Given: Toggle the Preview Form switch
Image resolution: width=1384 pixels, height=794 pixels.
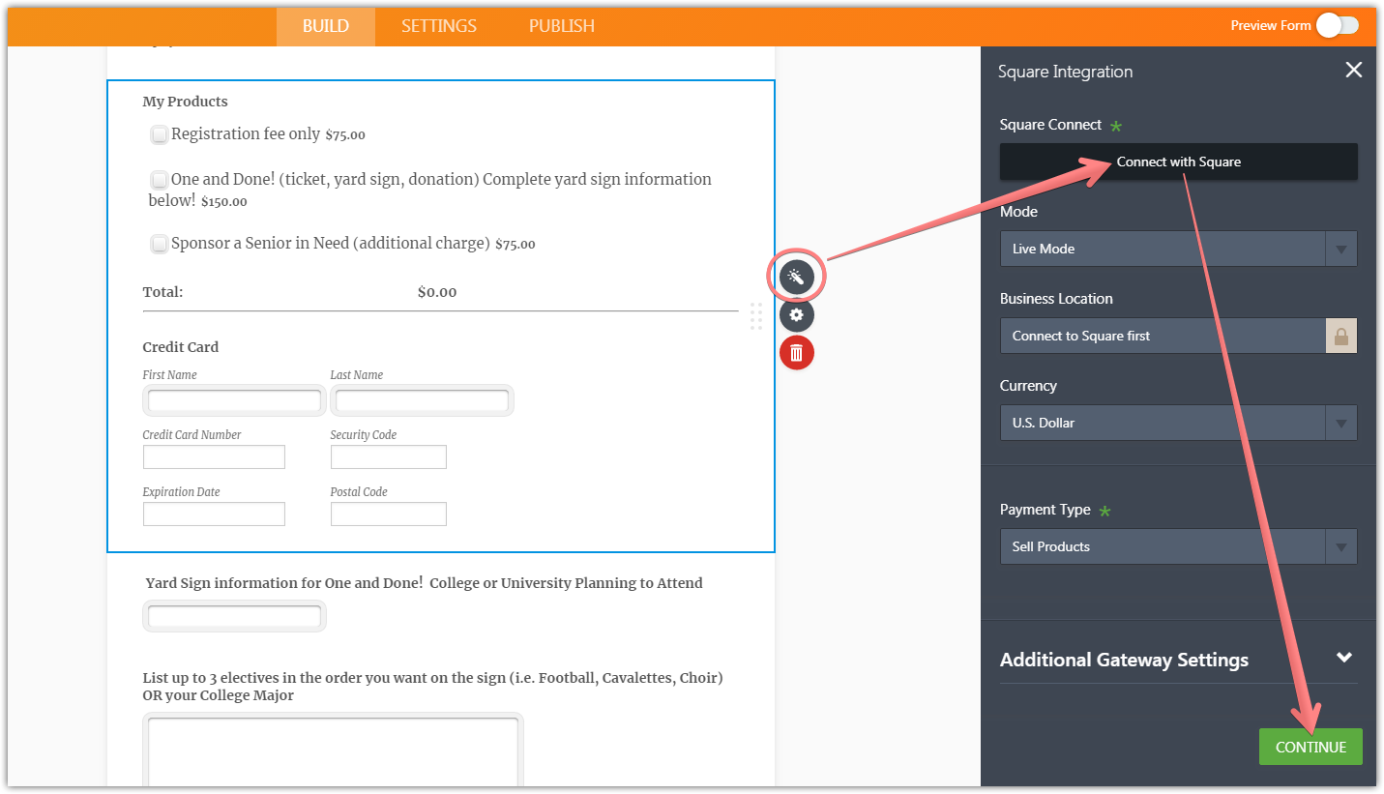Looking at the screenshot, I should coord(1337,26).
